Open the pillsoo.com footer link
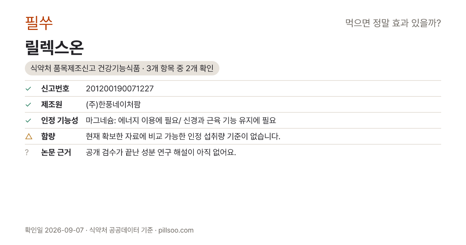466x245 pixels. pos(176,230)
